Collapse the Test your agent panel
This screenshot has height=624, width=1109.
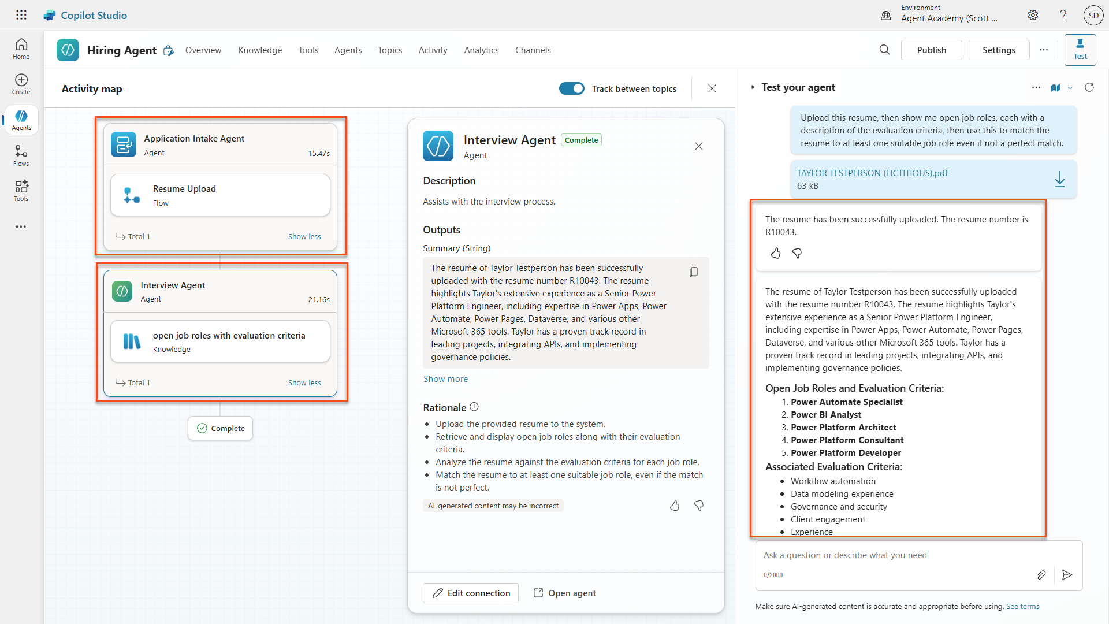[x=753, y=87]
